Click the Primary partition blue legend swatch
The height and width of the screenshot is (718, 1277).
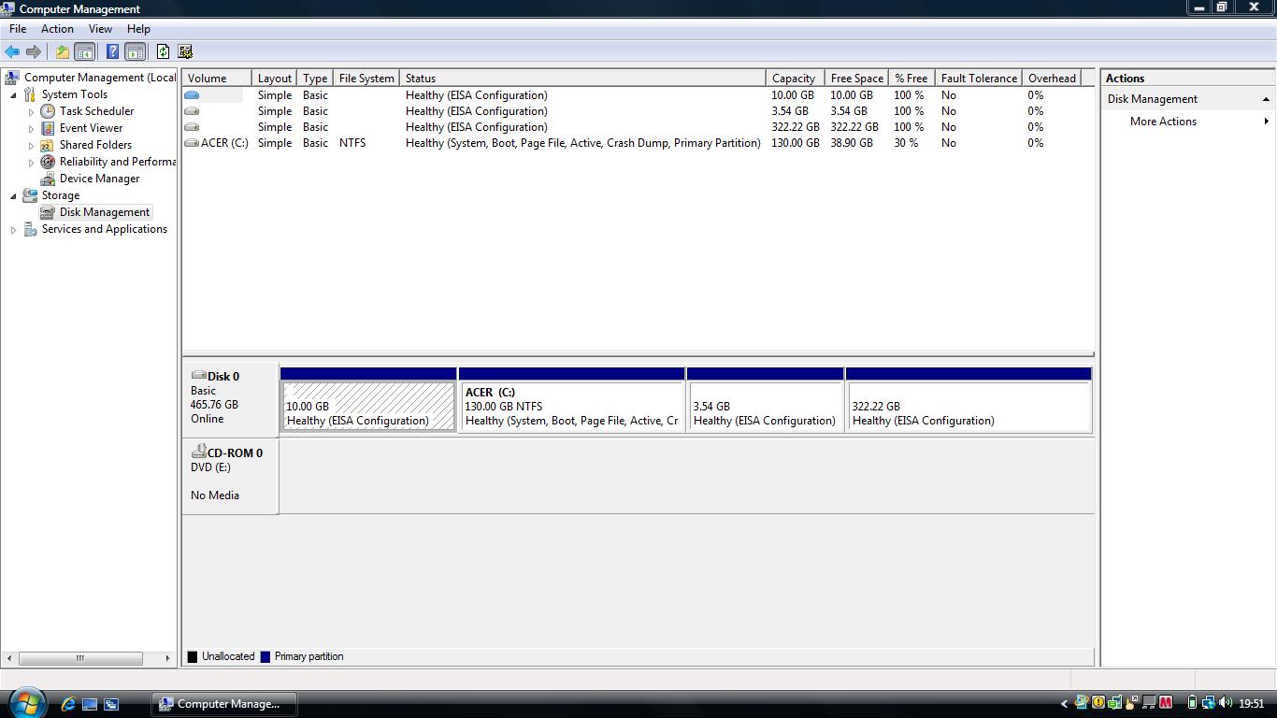click(265, 657)
